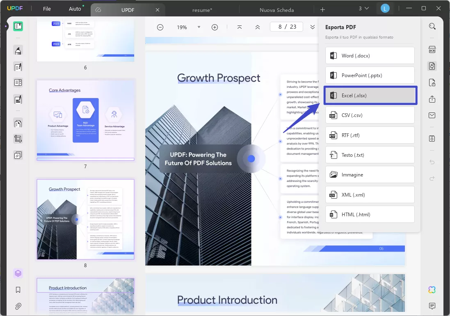This screenshot has height=316, width=450.
Task: Switch to the Nuova Scheda tab
Action: point(276,10)
